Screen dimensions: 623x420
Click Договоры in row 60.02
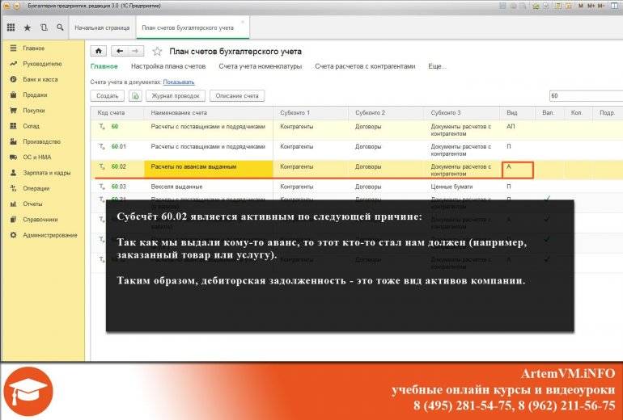point(368,166)
